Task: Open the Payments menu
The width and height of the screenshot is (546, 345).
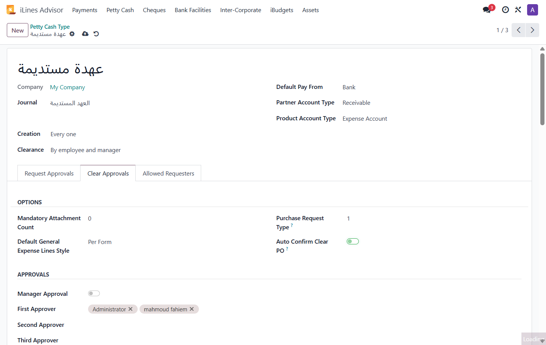Action: point(85,10)
